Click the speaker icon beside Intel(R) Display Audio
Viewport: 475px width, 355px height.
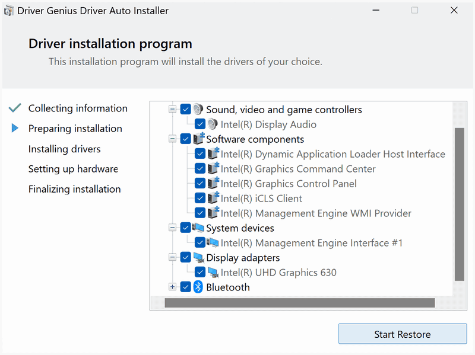pos(213,124)
